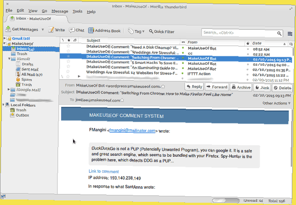Toggle read dot on "Need A Disk Cleanup" row
This screenshot has height=205, width=296.
pos(183,48)
